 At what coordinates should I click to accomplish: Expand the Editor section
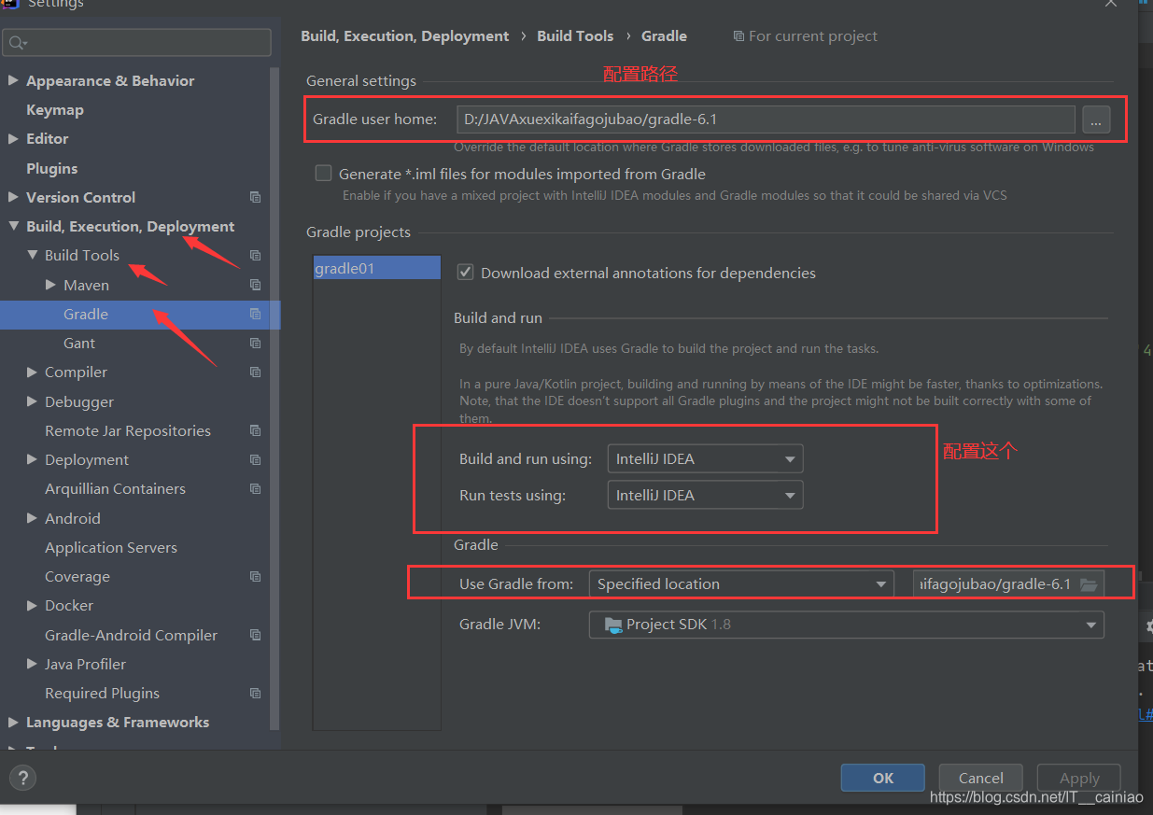tap(13, 138)
